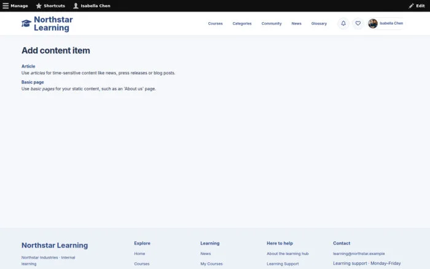Click text 'Use basic pages for your static content'
The width and height of the screenshot is (430, 269).
[x=88, y=89]
